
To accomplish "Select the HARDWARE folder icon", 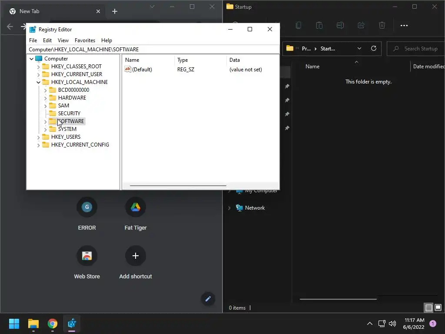I will pos(53,98).
